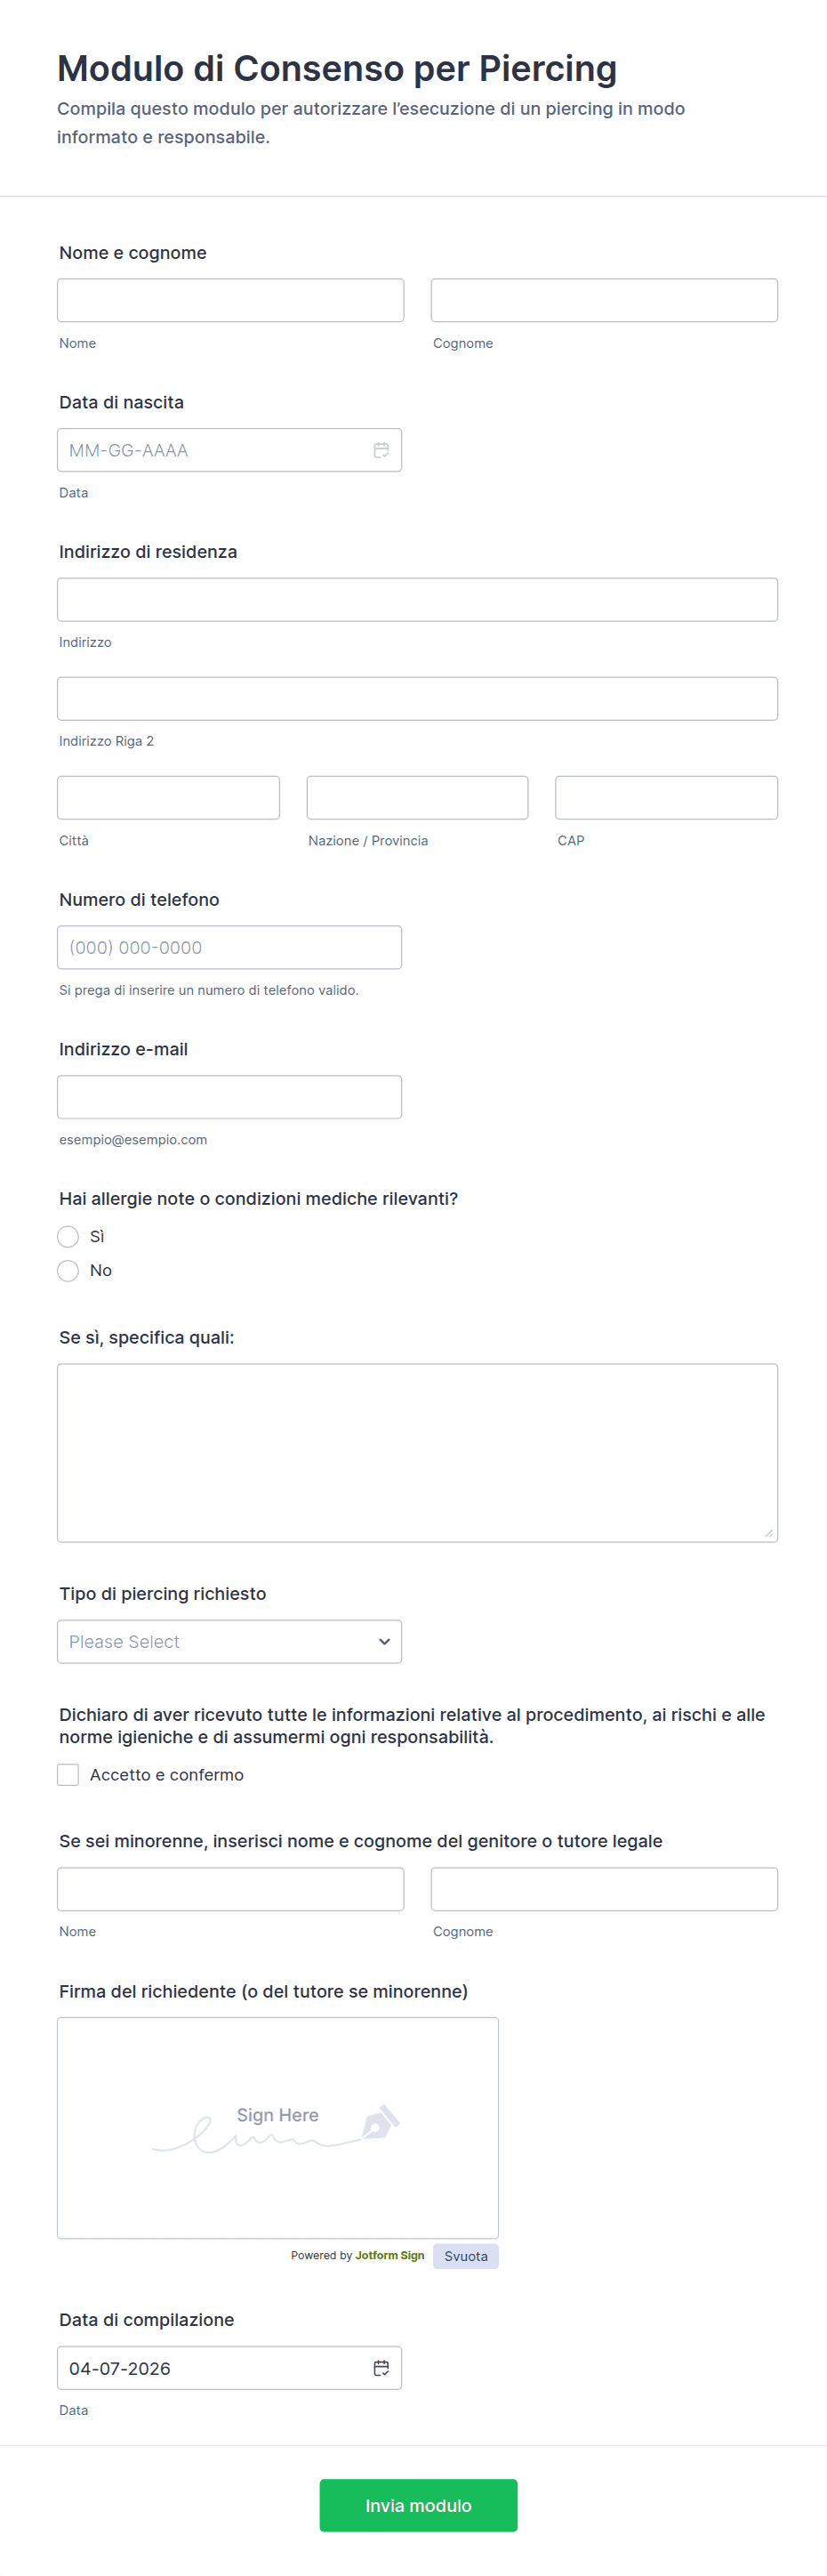Focus the 'Se sì, specifica quali' textarea
The image size is (827, 2576).
click(416, 1451)
